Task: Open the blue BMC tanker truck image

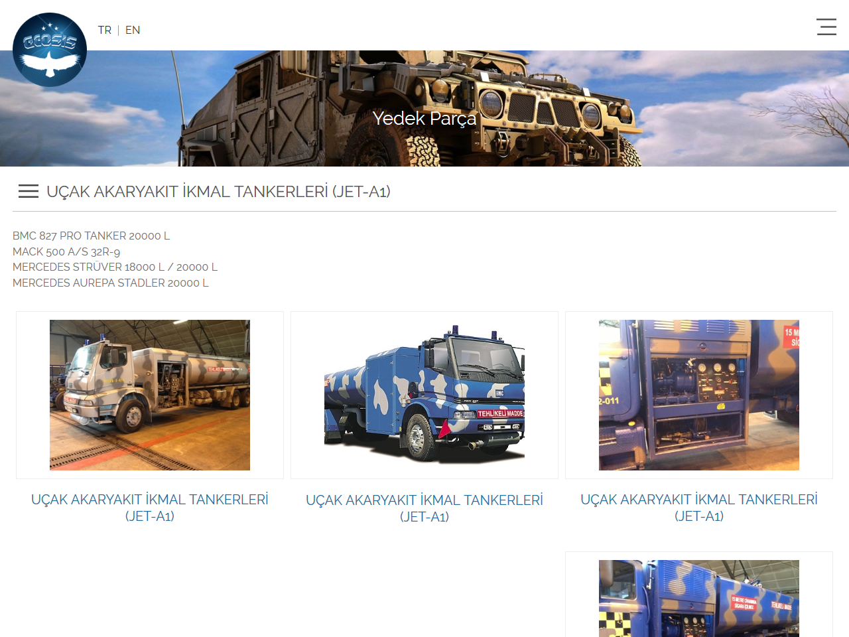Action: (x=424, y=395)
